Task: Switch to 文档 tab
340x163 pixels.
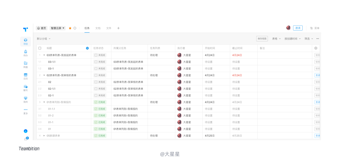Action: [x=98, y=28]
